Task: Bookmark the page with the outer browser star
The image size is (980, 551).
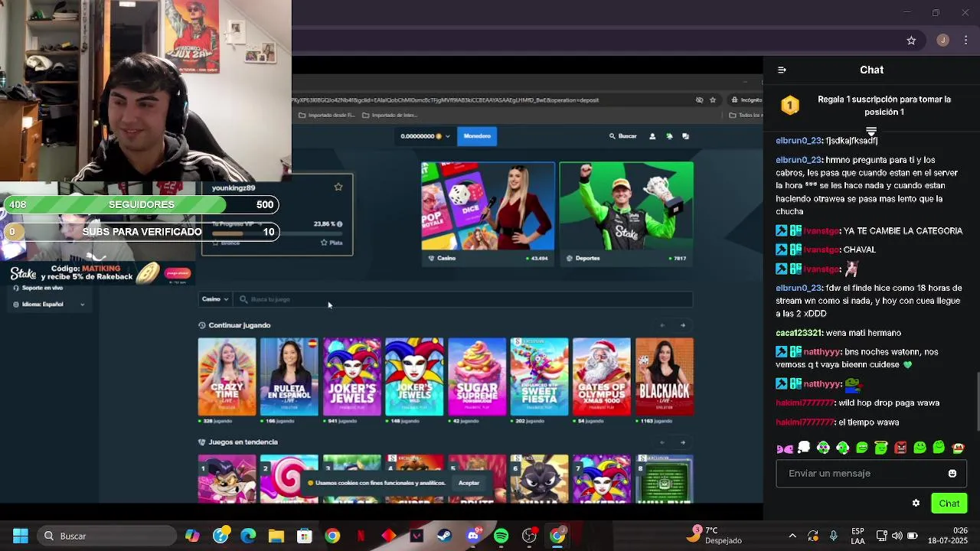Action: point(911,41)
